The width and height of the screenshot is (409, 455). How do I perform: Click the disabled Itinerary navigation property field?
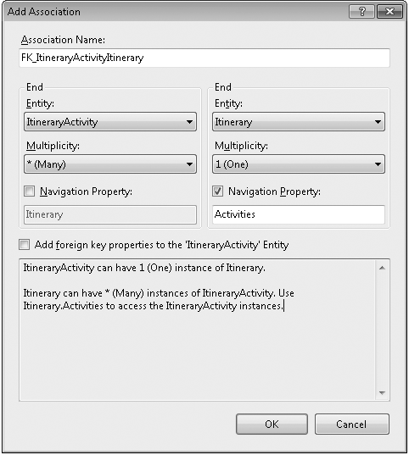(x=110, y=214)
